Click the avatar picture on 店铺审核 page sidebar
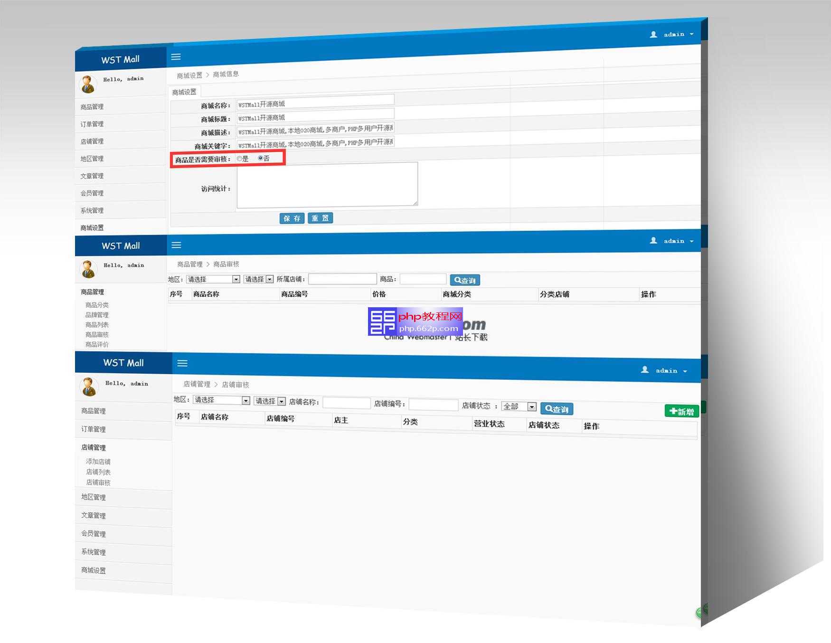 (89, 387)
